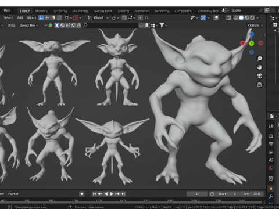Open the World properties tab
Image resolution: width=279 pixels, height=209 pixels.
pyautogui.click(x=271, y=168)
